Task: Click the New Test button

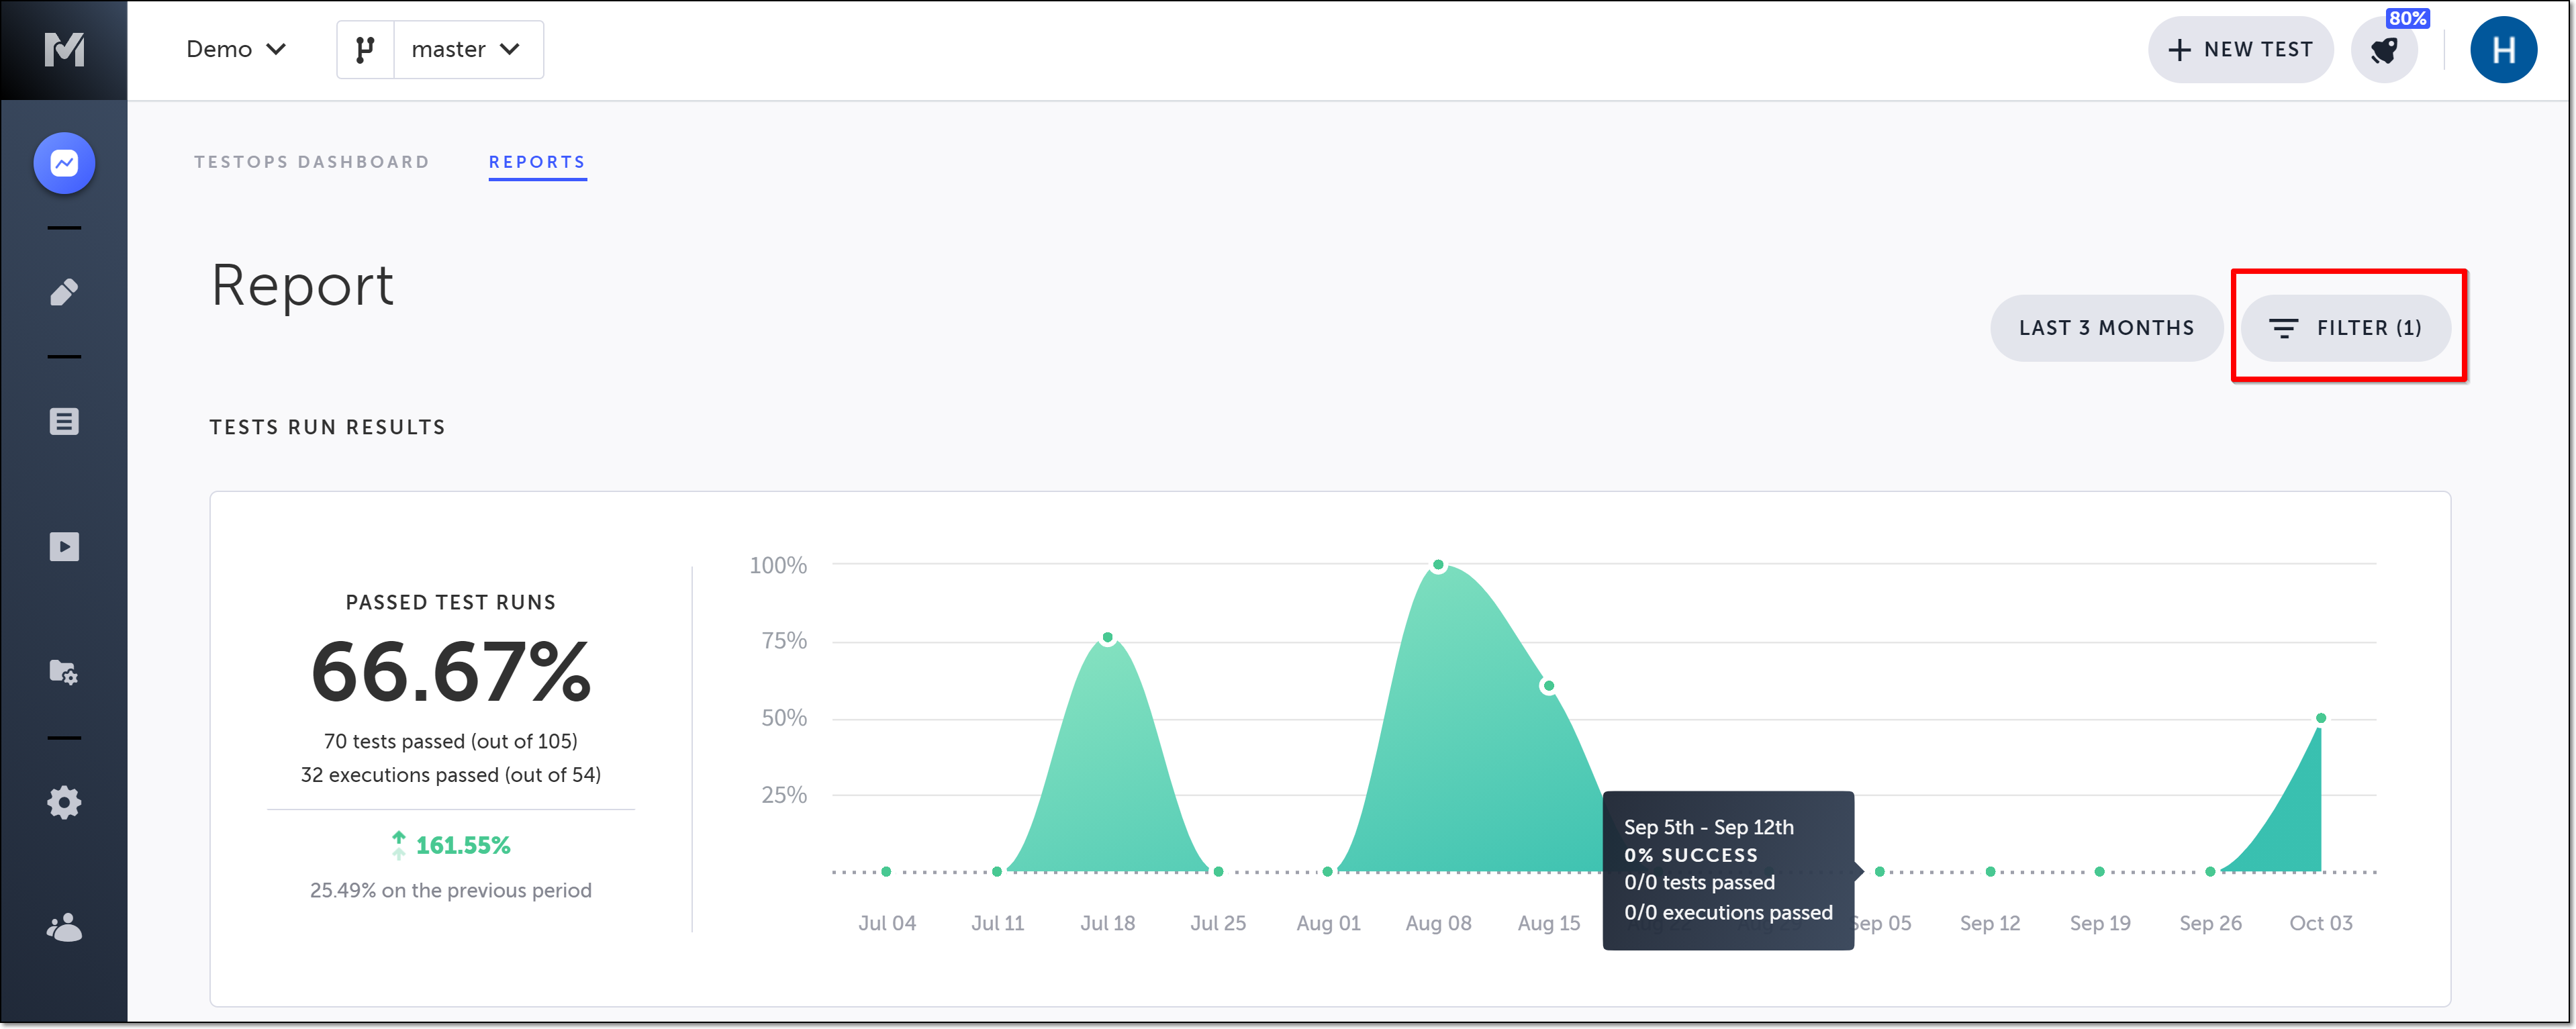Action: tap(2240, 50)
